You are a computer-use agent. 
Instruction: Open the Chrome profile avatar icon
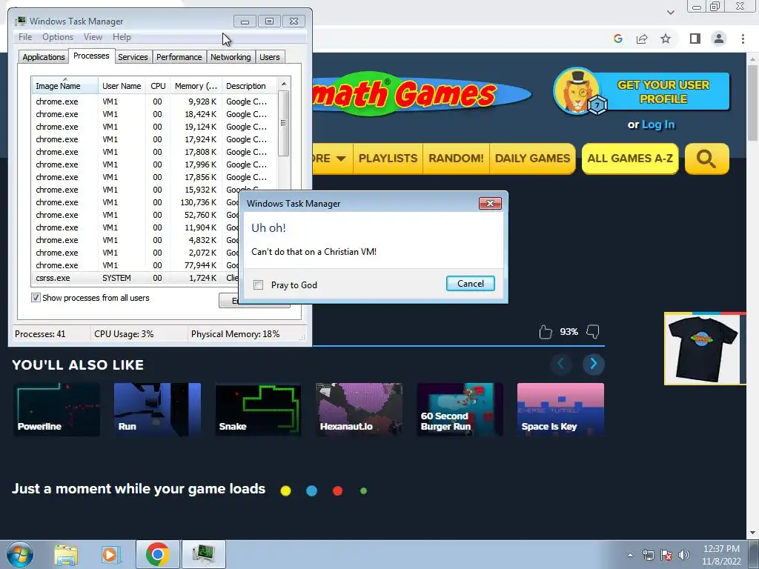(x=719, y=39)
